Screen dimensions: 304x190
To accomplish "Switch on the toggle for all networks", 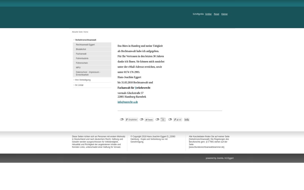I will 170,120.
